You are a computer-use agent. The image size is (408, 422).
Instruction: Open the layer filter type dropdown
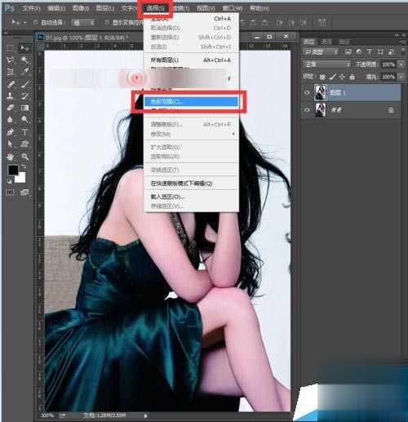point(321,51)
